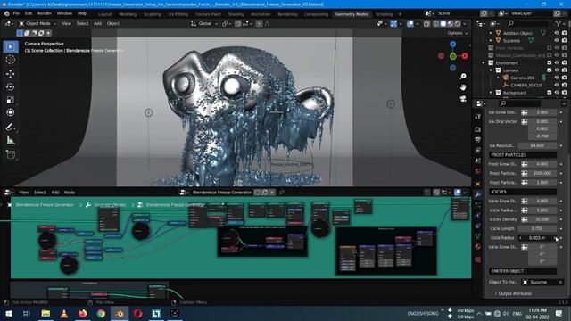Select the Add Cube tool
Screen dimensions: 571x321
(x=10, y=154)
